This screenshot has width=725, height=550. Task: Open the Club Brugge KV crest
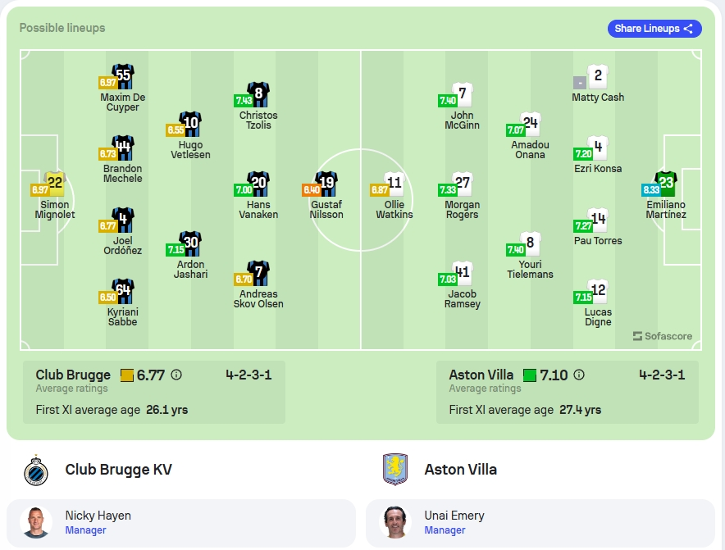[x=36, y=470]
